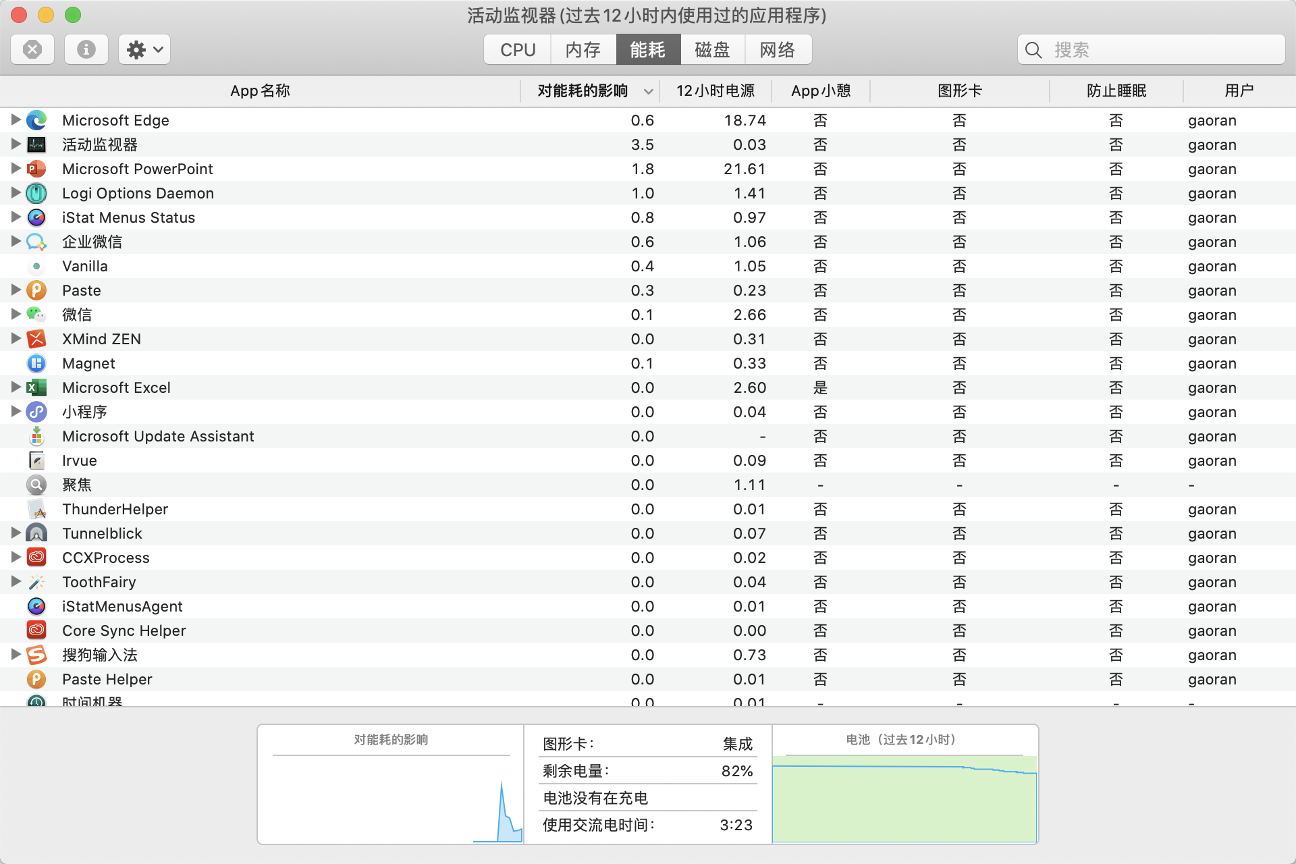Expand the 企业微信 disclosure triangle
The height and width of the screenshot is (864, 1296).
tap(16, 242)
